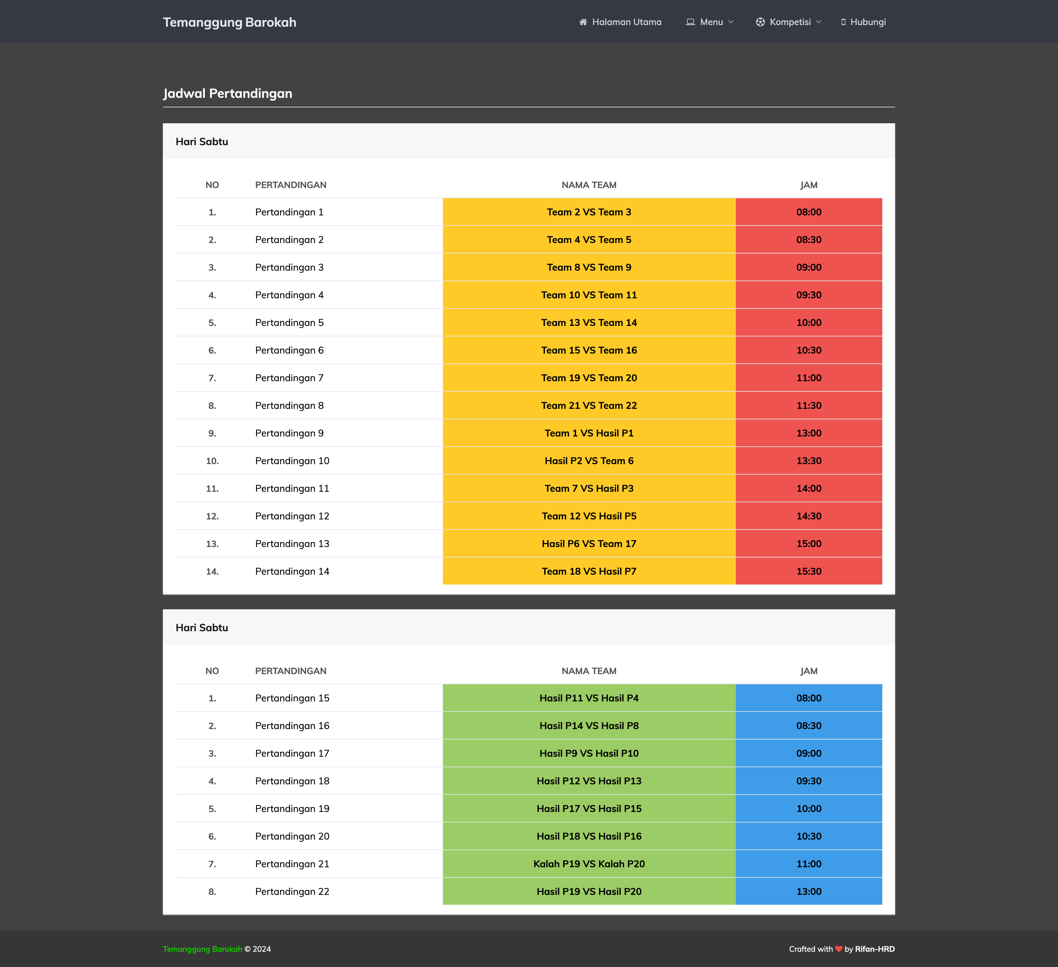The width and height of the screenshot is (1058, 967).
Task: Click the blue 13:00 time cell
Action: 808,891
